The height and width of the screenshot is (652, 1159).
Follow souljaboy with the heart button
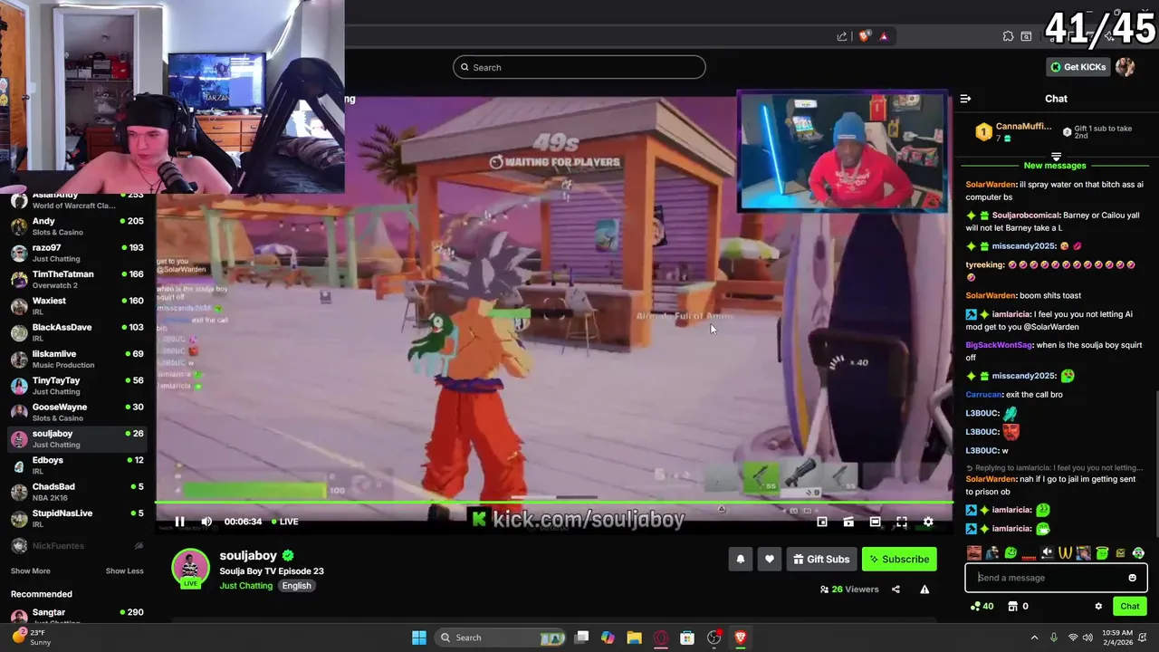[770, 560]
